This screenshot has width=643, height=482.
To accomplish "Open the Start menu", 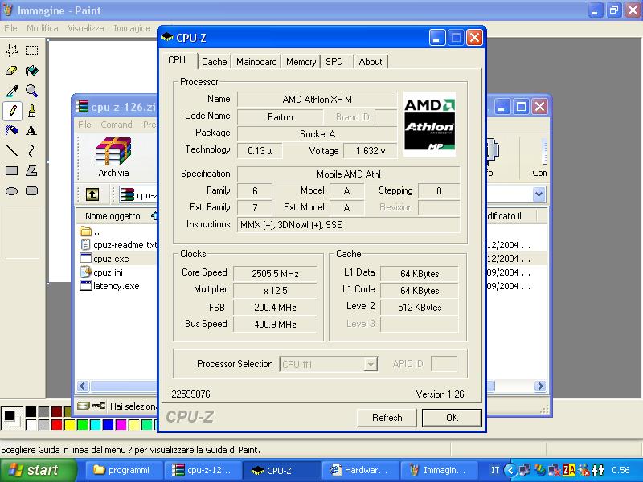I will click(38, 470).
